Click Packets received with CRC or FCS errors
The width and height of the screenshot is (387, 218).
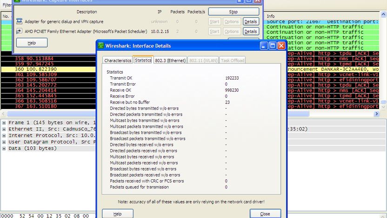[147, 181]
